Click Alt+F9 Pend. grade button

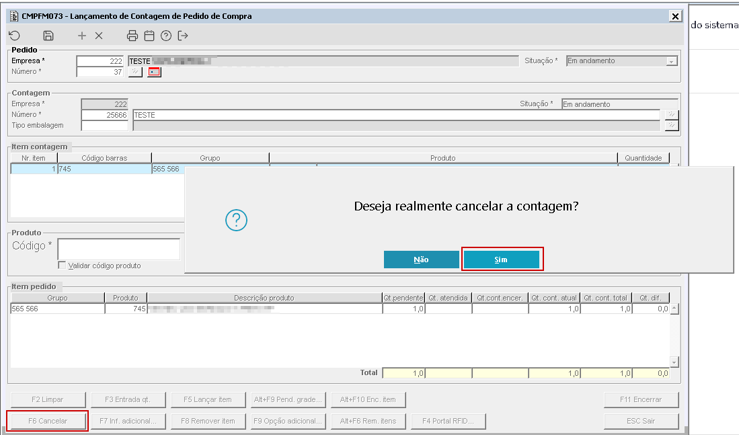(x=288, y=399)
